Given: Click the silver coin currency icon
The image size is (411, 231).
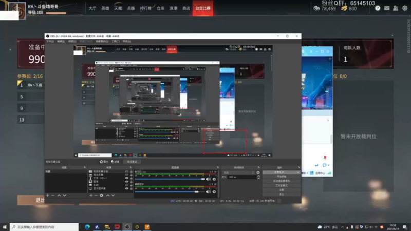Looking at the screenshot, I should point(316,9).
